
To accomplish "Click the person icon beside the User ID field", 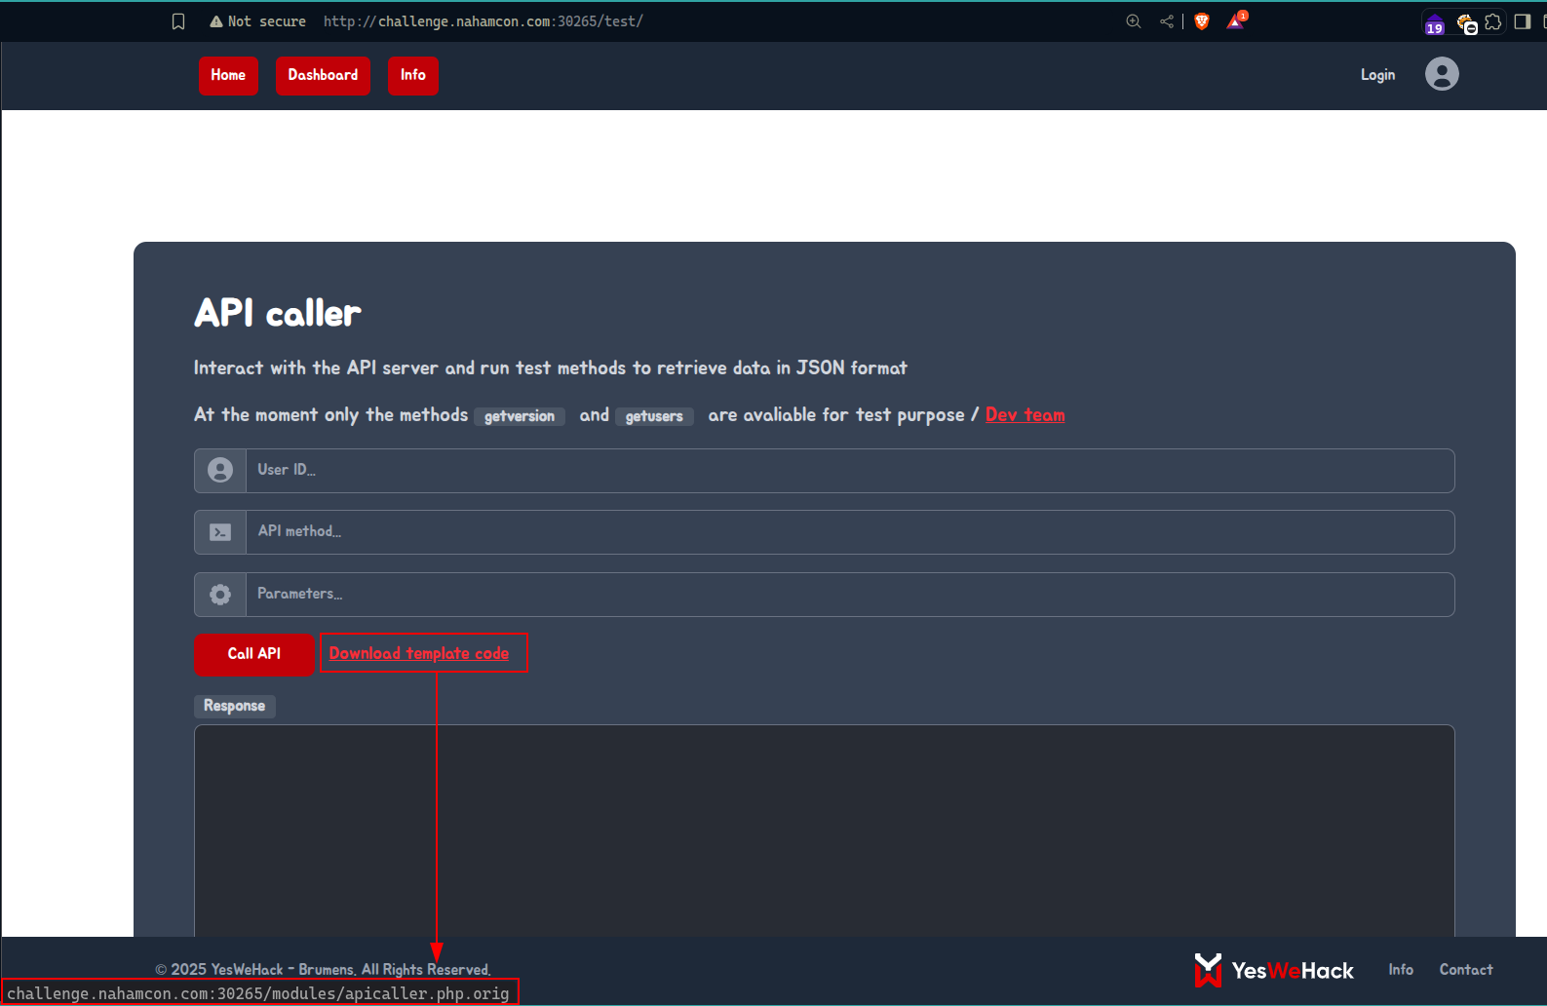I will pos(220,471).
